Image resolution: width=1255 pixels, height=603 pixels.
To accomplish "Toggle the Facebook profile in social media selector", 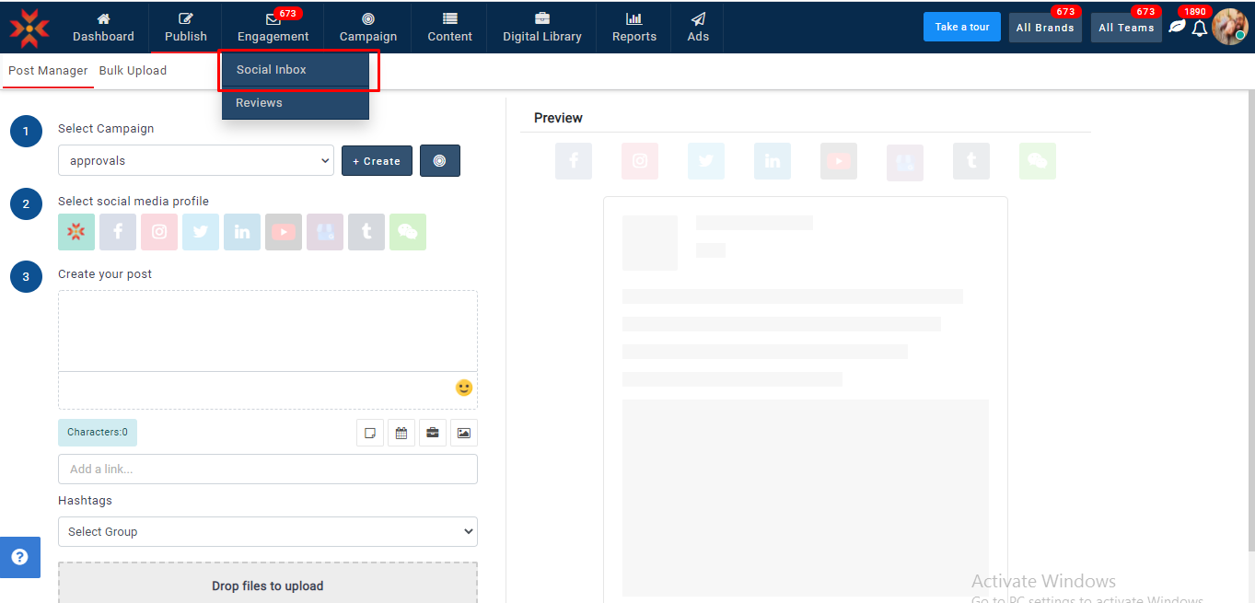I will [118, 232].
